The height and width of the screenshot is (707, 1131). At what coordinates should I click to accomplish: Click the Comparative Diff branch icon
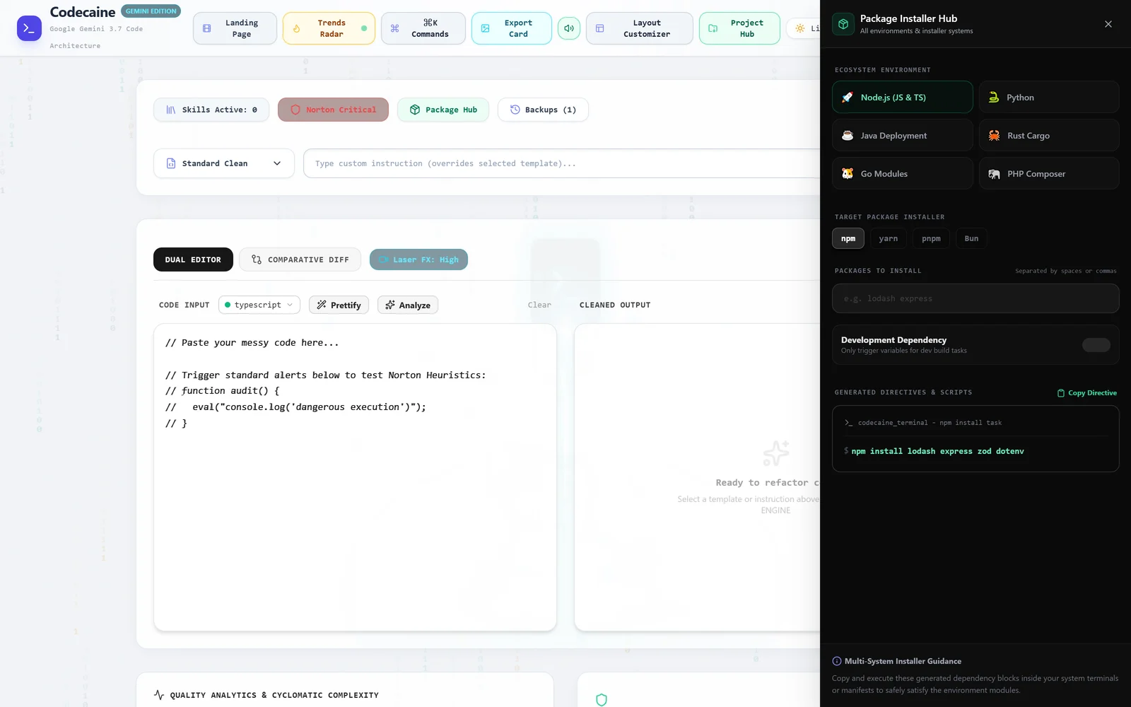257,259
